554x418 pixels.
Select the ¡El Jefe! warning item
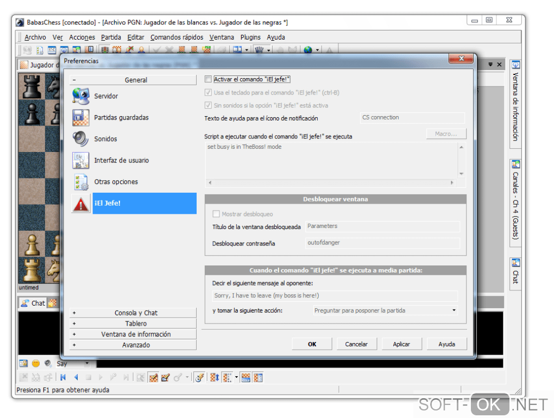point(134,204)
